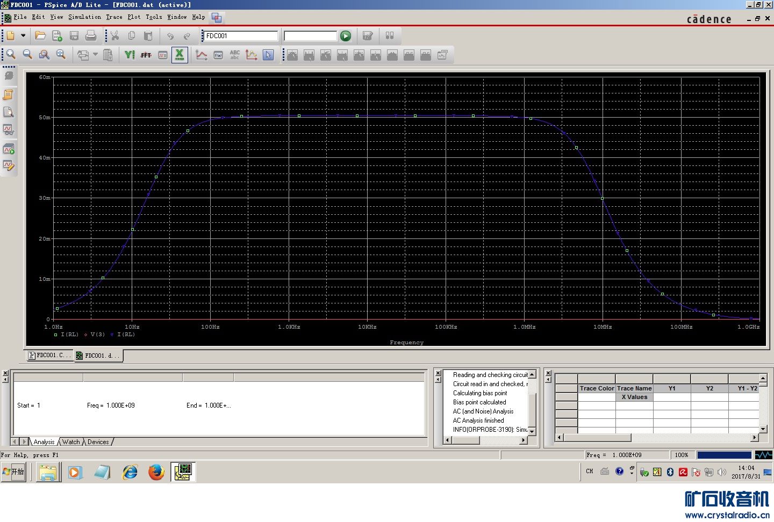Image resolution: width=774 pixels, height=522 pixels.
Task: Select the Watch tab in status pane
Action: 71,442
